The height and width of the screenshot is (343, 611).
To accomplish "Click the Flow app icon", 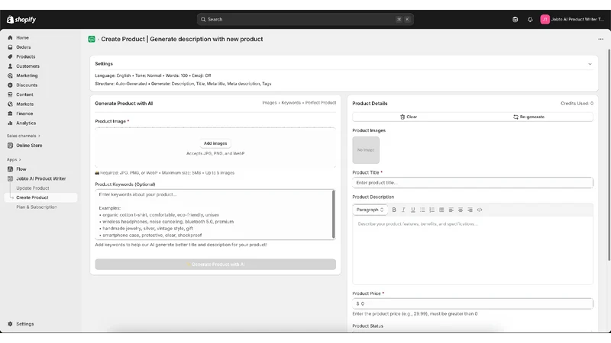I will [10, 169].
